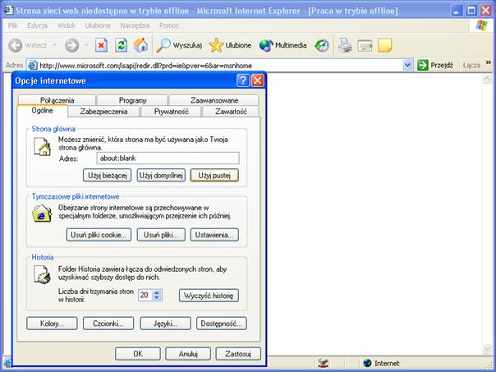Open the Dostępność accessibility button
This screenshot has height=372, width=496.
222,324
